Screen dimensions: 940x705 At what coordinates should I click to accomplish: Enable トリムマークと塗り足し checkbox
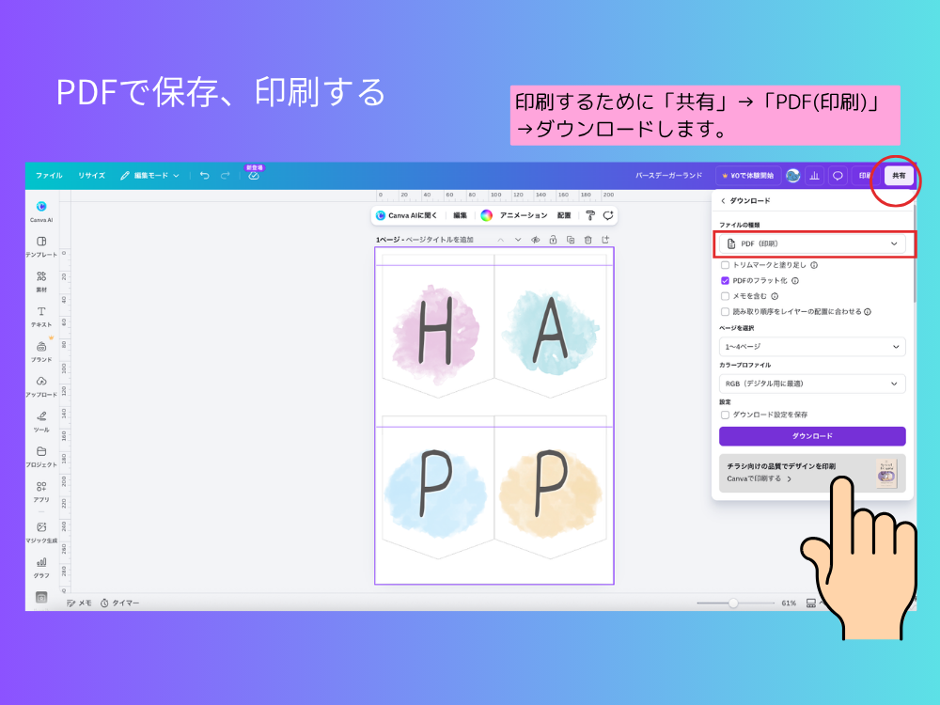coord(725,265)
